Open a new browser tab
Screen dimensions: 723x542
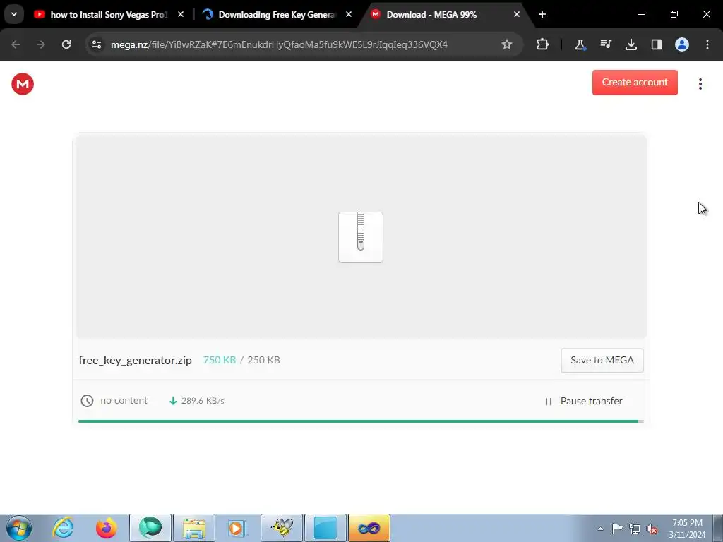542,15
